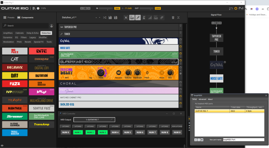Save preset with the floppy disk icon
This screenshot has height=148, width=269.
(x=110, y=17)
